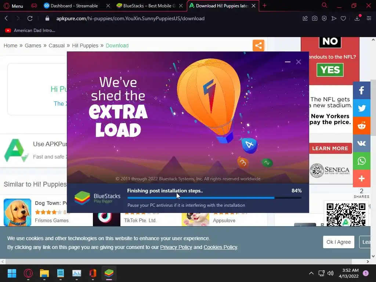Click the BlueStacks installation progress bar
This screenshot has width=376, height=282.
pyautogui.click(x=214, y=198)
